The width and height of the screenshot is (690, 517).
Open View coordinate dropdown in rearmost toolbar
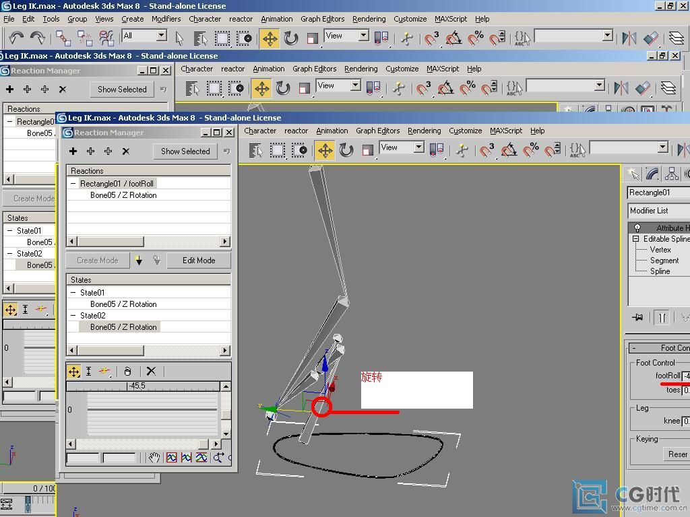click(363, 36)
